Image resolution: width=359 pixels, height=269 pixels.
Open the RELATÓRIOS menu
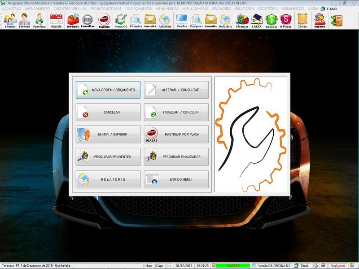click(245, 9)
